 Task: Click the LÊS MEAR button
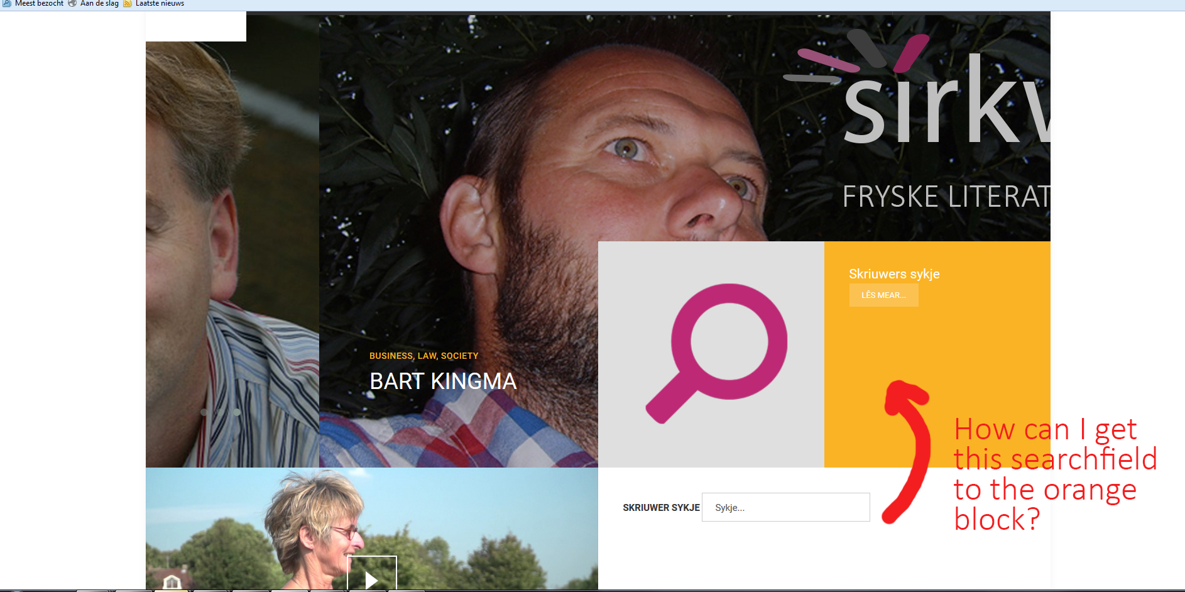[883, 295]
